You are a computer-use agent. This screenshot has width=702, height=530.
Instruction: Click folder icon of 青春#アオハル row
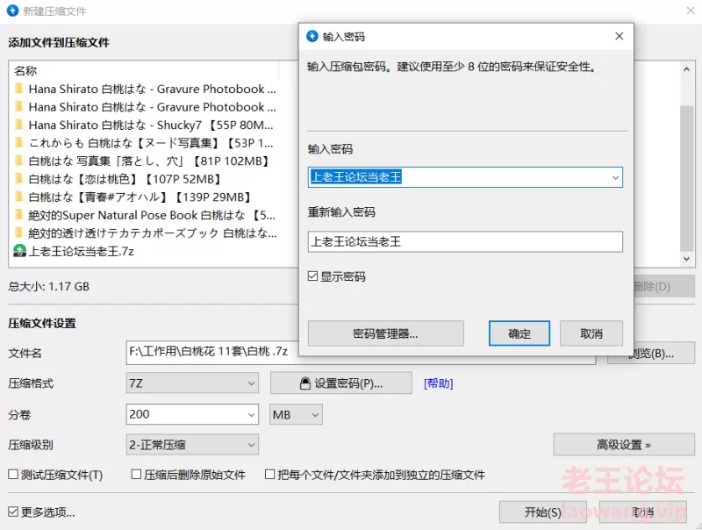pos(18,197)
